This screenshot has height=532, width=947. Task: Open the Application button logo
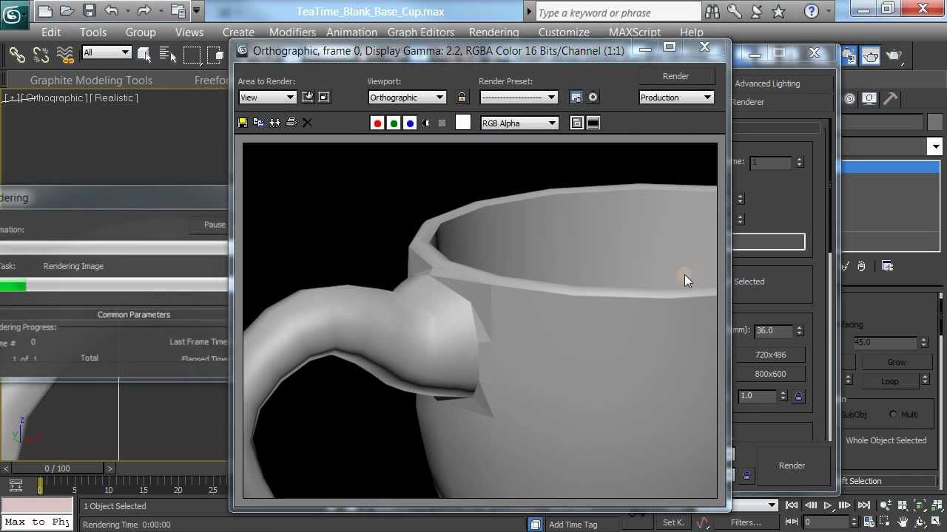coord(15,14)
